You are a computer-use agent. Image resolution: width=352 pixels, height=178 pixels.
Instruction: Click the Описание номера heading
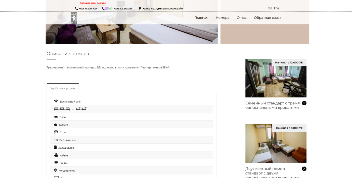pyautogui.click(x=68, y=54)
